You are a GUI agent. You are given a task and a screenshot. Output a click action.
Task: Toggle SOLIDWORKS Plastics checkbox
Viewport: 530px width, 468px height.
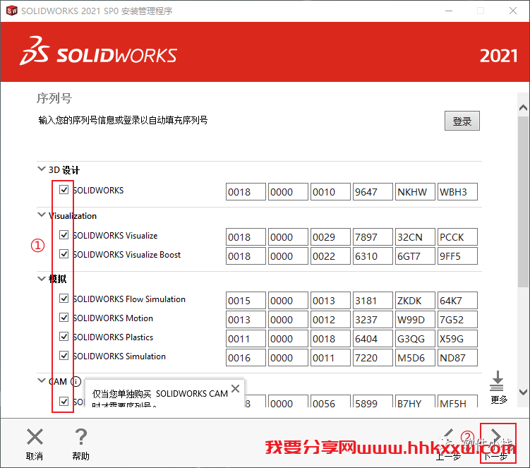click(64, 337)
